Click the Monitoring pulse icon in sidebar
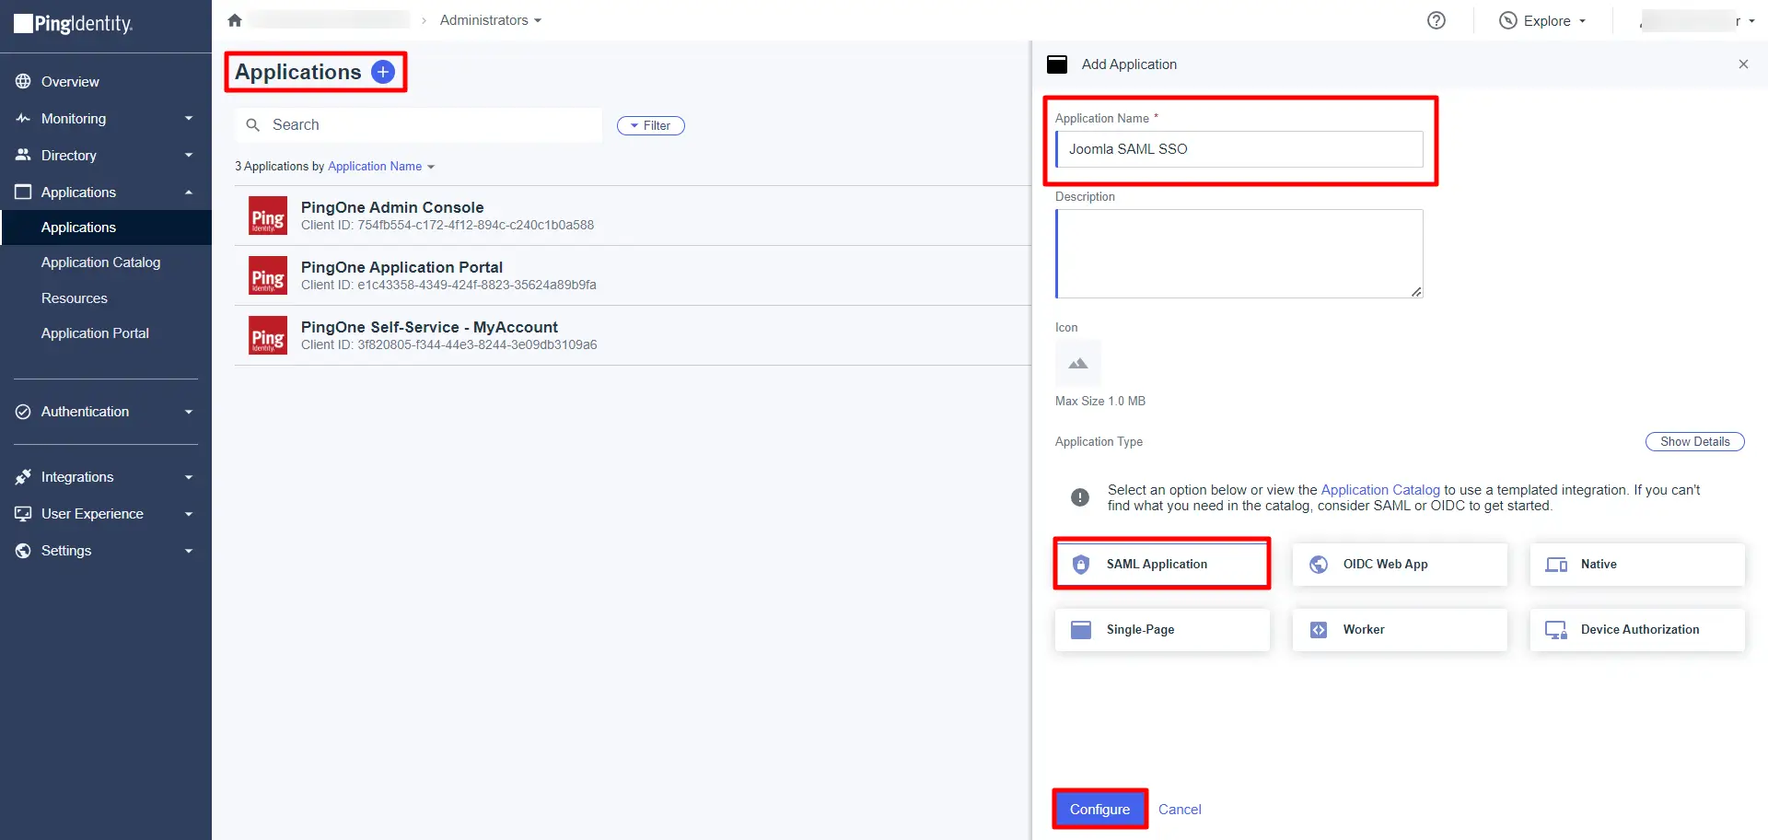The image size is (1768, 840). tap(23, 118)
